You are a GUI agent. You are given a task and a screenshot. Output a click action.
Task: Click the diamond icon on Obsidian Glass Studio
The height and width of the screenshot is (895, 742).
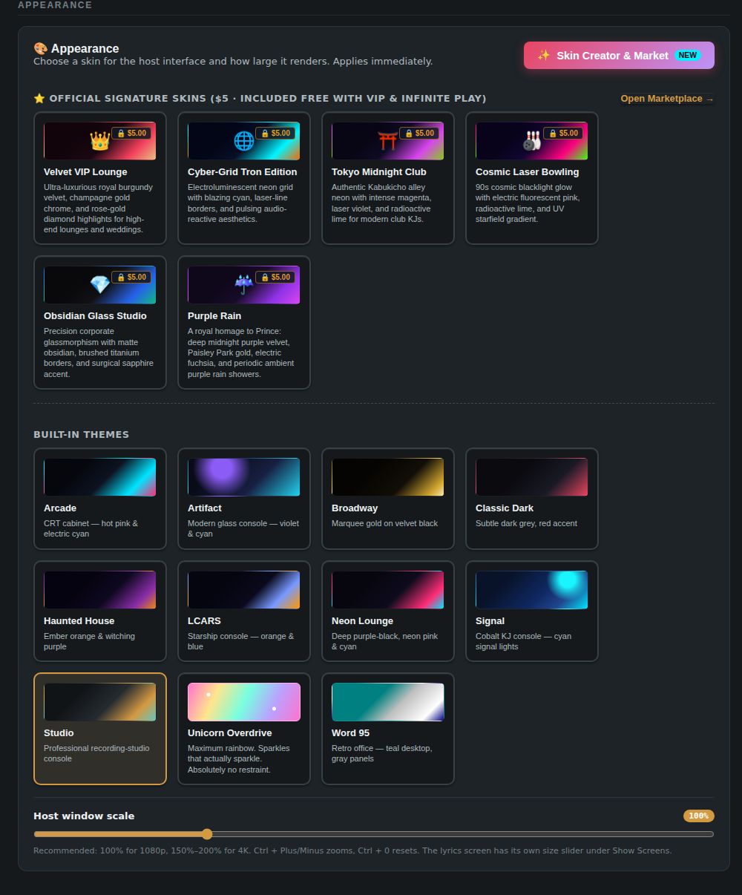99,285
